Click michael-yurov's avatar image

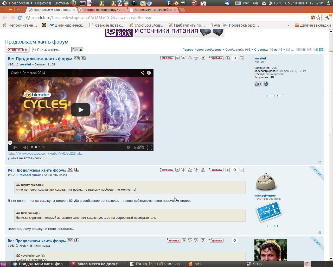[266, 182]
